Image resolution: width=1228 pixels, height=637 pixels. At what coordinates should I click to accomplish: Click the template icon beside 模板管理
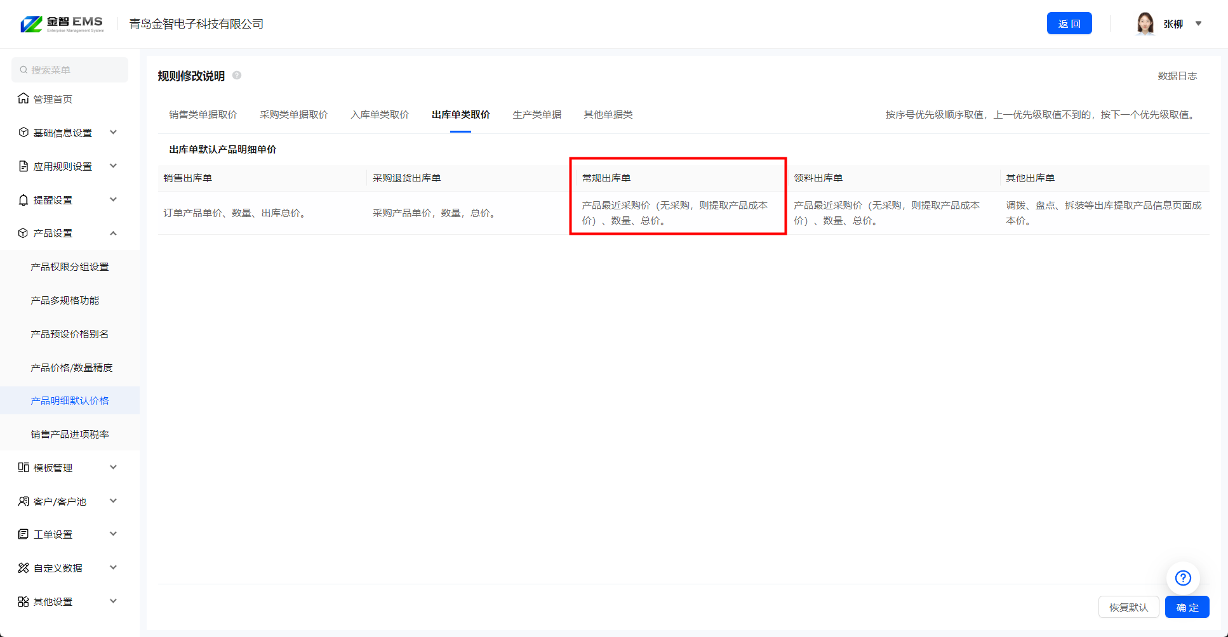(23, 467)
